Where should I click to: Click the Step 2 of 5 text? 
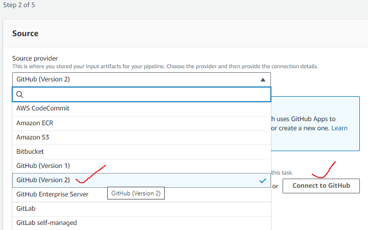(19, 5)
